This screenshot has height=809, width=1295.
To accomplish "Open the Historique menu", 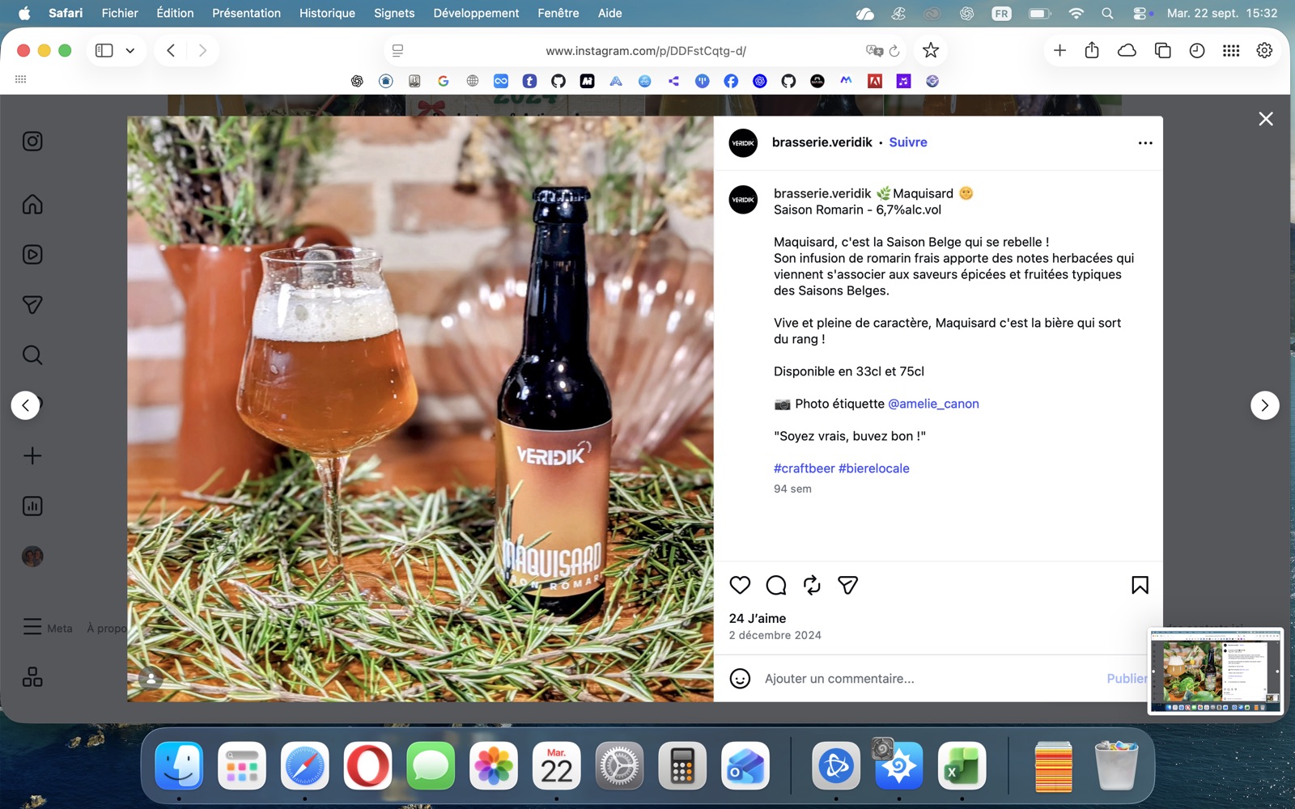I will pyautogui.click(x=327, y=13).
